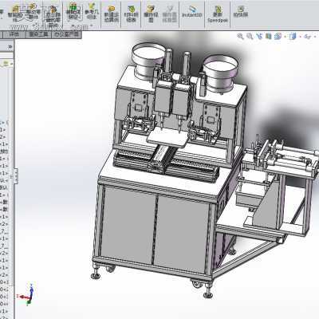This screenshot has width=319, height=319.
Task: Insert a Bill of Materials
Action: coord(131,14)
